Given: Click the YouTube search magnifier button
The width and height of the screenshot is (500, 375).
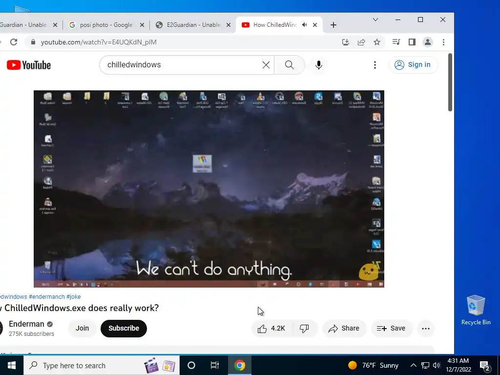Looking at the screenshot, I should 289,65.
